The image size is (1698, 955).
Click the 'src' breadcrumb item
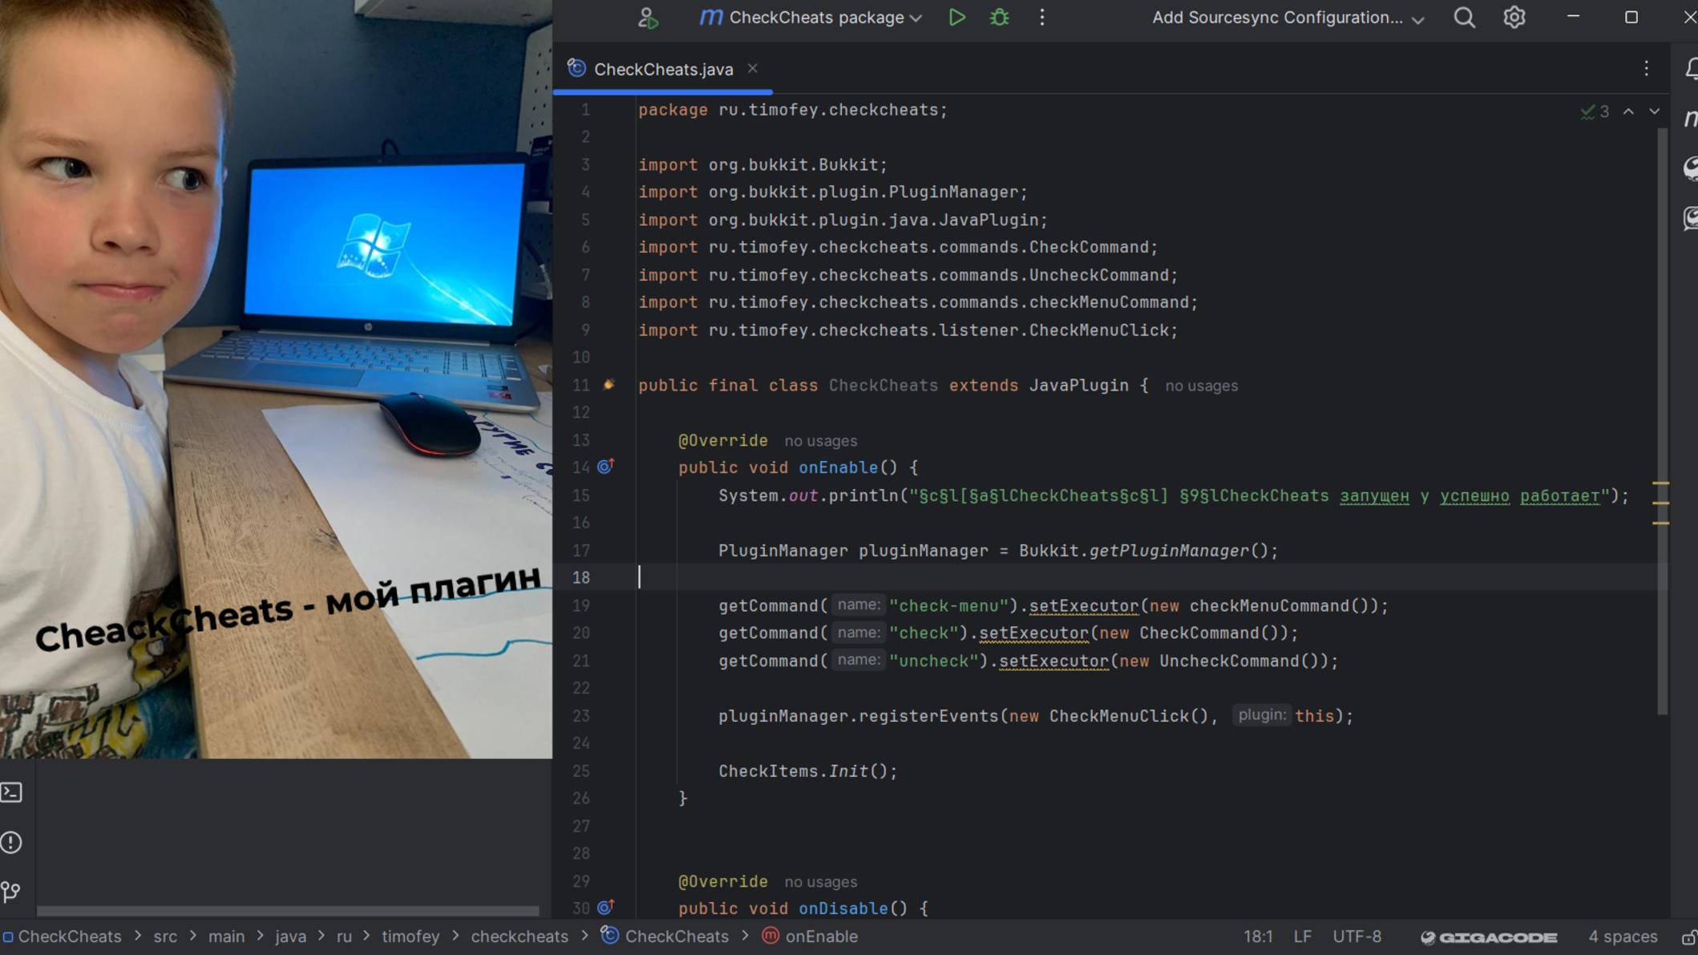click(165, 937)
